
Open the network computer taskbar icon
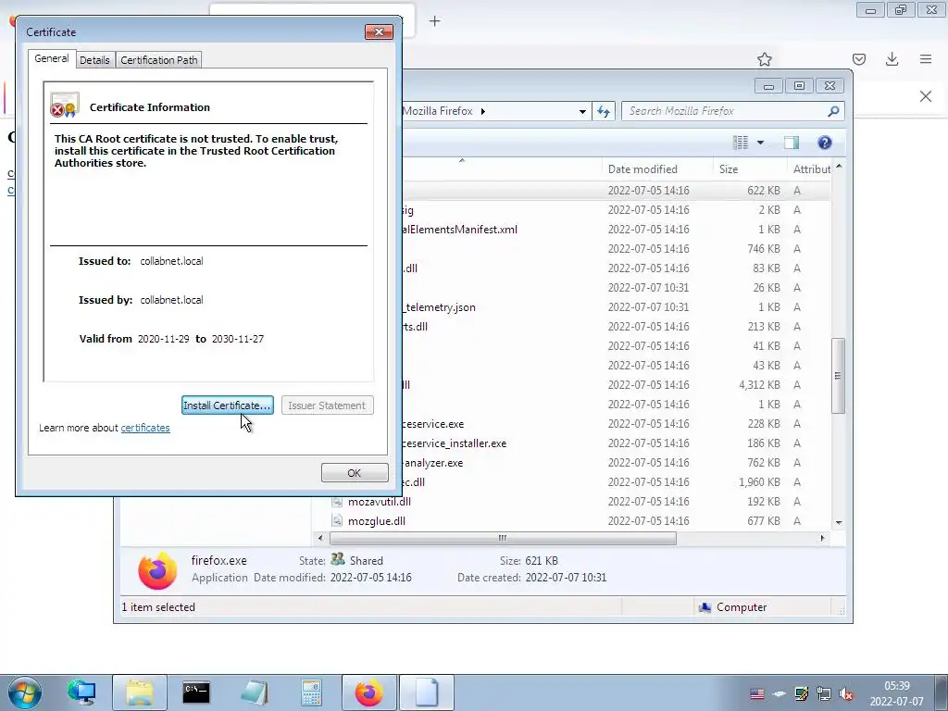click(81, 692)
